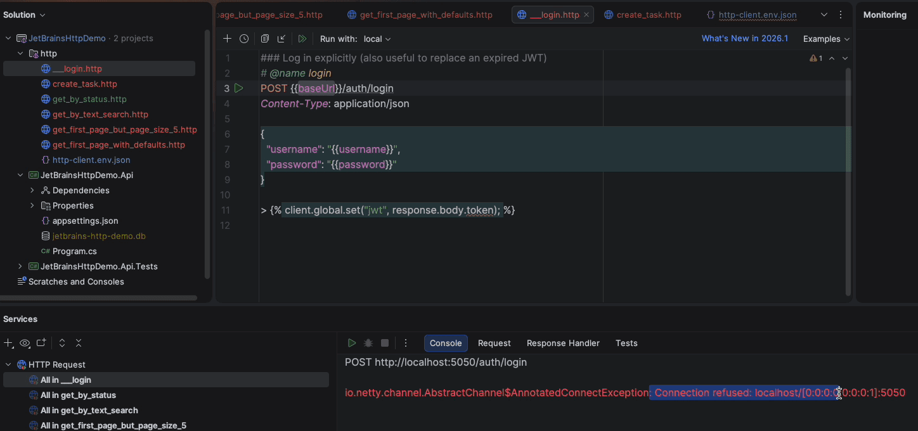918x431 pixels.
Task: Switch to http-client.env.json editor tab
Action: tap(752, 15)
